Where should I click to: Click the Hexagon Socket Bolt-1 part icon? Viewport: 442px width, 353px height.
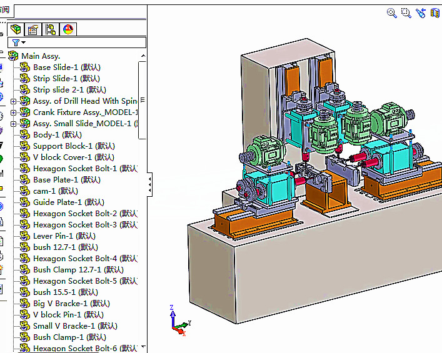point(25,169)
